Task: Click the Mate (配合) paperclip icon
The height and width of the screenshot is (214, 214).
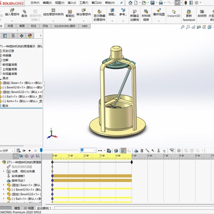Action: 24,12
